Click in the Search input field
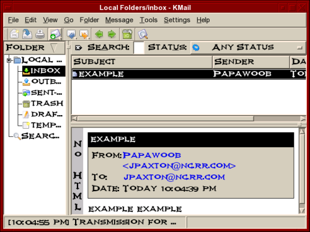310x232 pixels. [x=139, y=48]
